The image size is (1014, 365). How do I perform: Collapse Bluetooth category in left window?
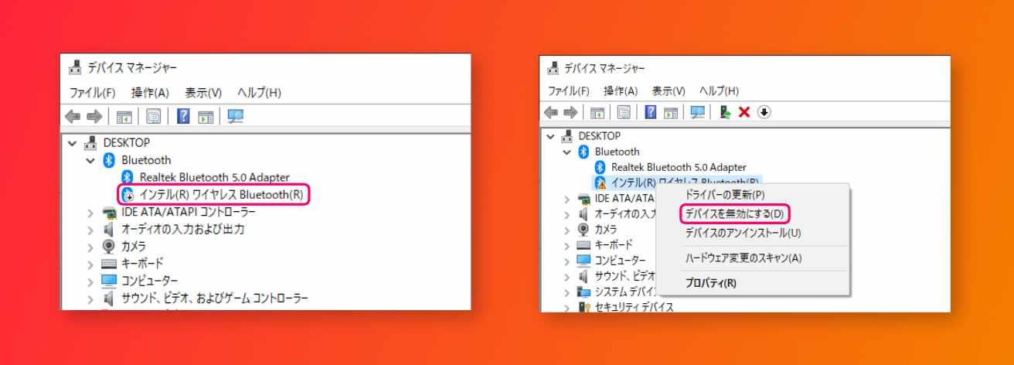(x=91, y=160)
